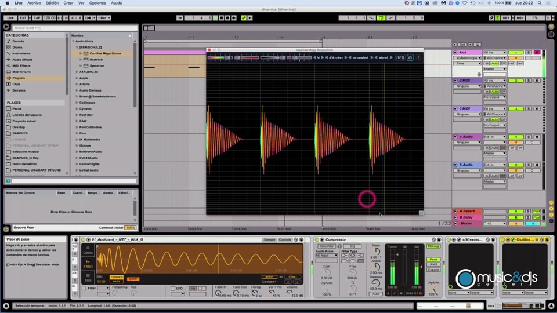
Task: Select the MIDI Effects category
Action: point(21,65)
